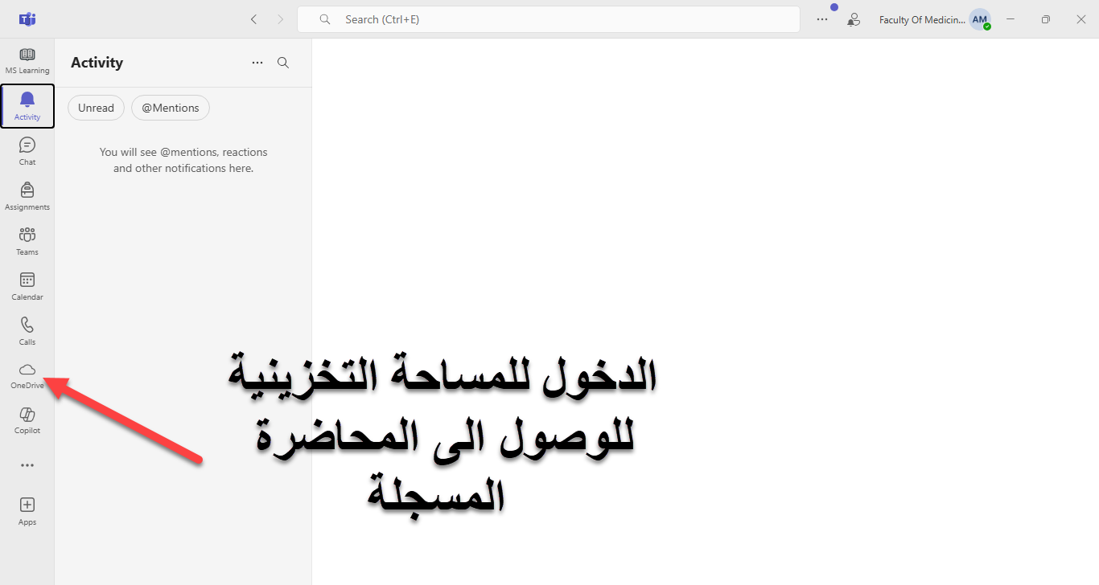This screenshot has width=1099, height=585.
Task: Open Settings and more menu in title bar
Action: (822, 19)
